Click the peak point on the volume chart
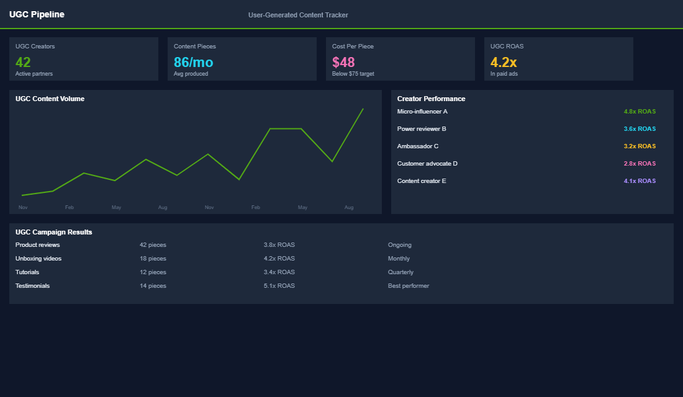683x397 pixels. tap(362, 109)
